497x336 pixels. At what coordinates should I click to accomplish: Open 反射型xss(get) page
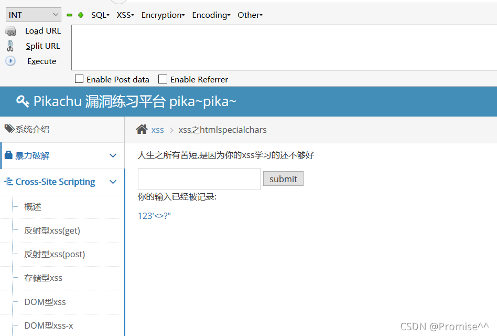pos(52,230)
